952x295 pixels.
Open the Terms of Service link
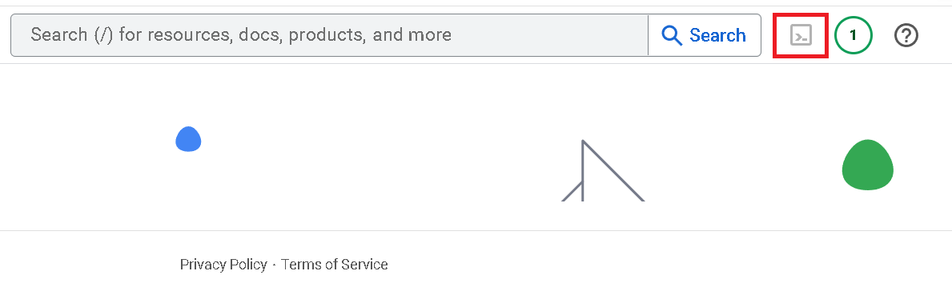tap(335, 265)
